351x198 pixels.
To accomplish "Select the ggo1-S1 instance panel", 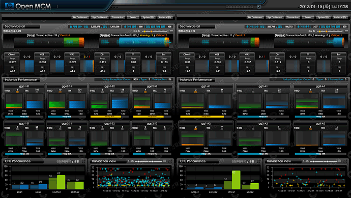I will point(24,101).
